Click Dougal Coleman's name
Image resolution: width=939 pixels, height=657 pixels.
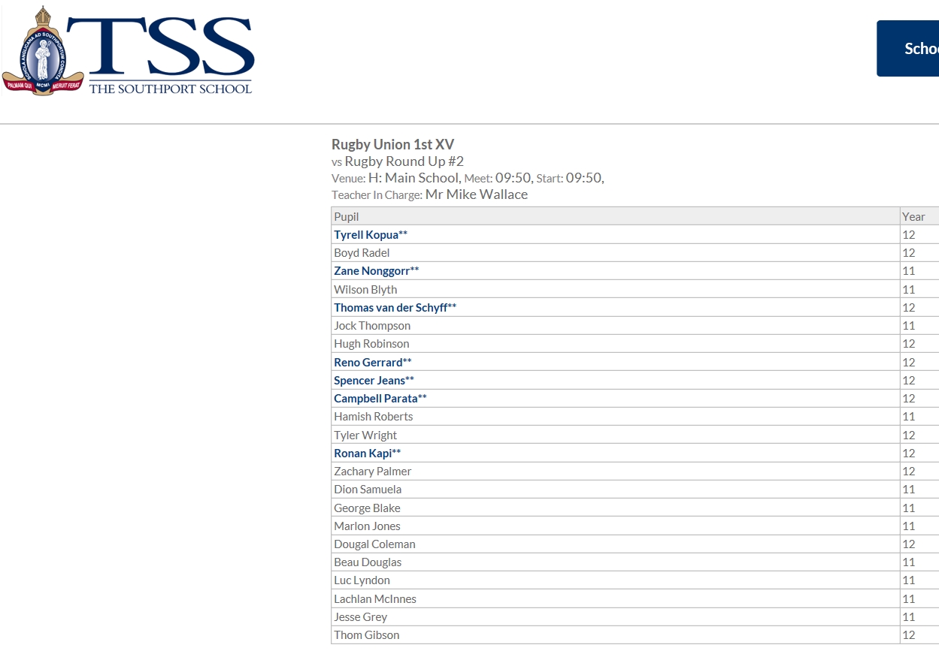[x=374, y=544]
